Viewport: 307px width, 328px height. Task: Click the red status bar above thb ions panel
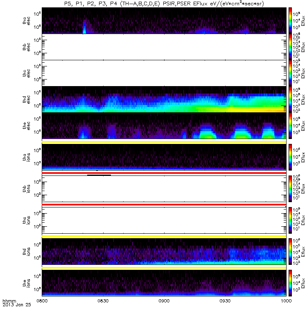coord(164,173)
